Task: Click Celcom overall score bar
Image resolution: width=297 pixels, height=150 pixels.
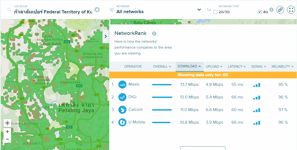Action: 163,110
